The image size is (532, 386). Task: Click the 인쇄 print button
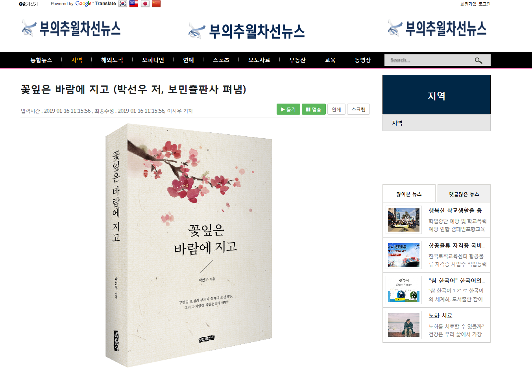pyautogui.click(x=336, y=109)
